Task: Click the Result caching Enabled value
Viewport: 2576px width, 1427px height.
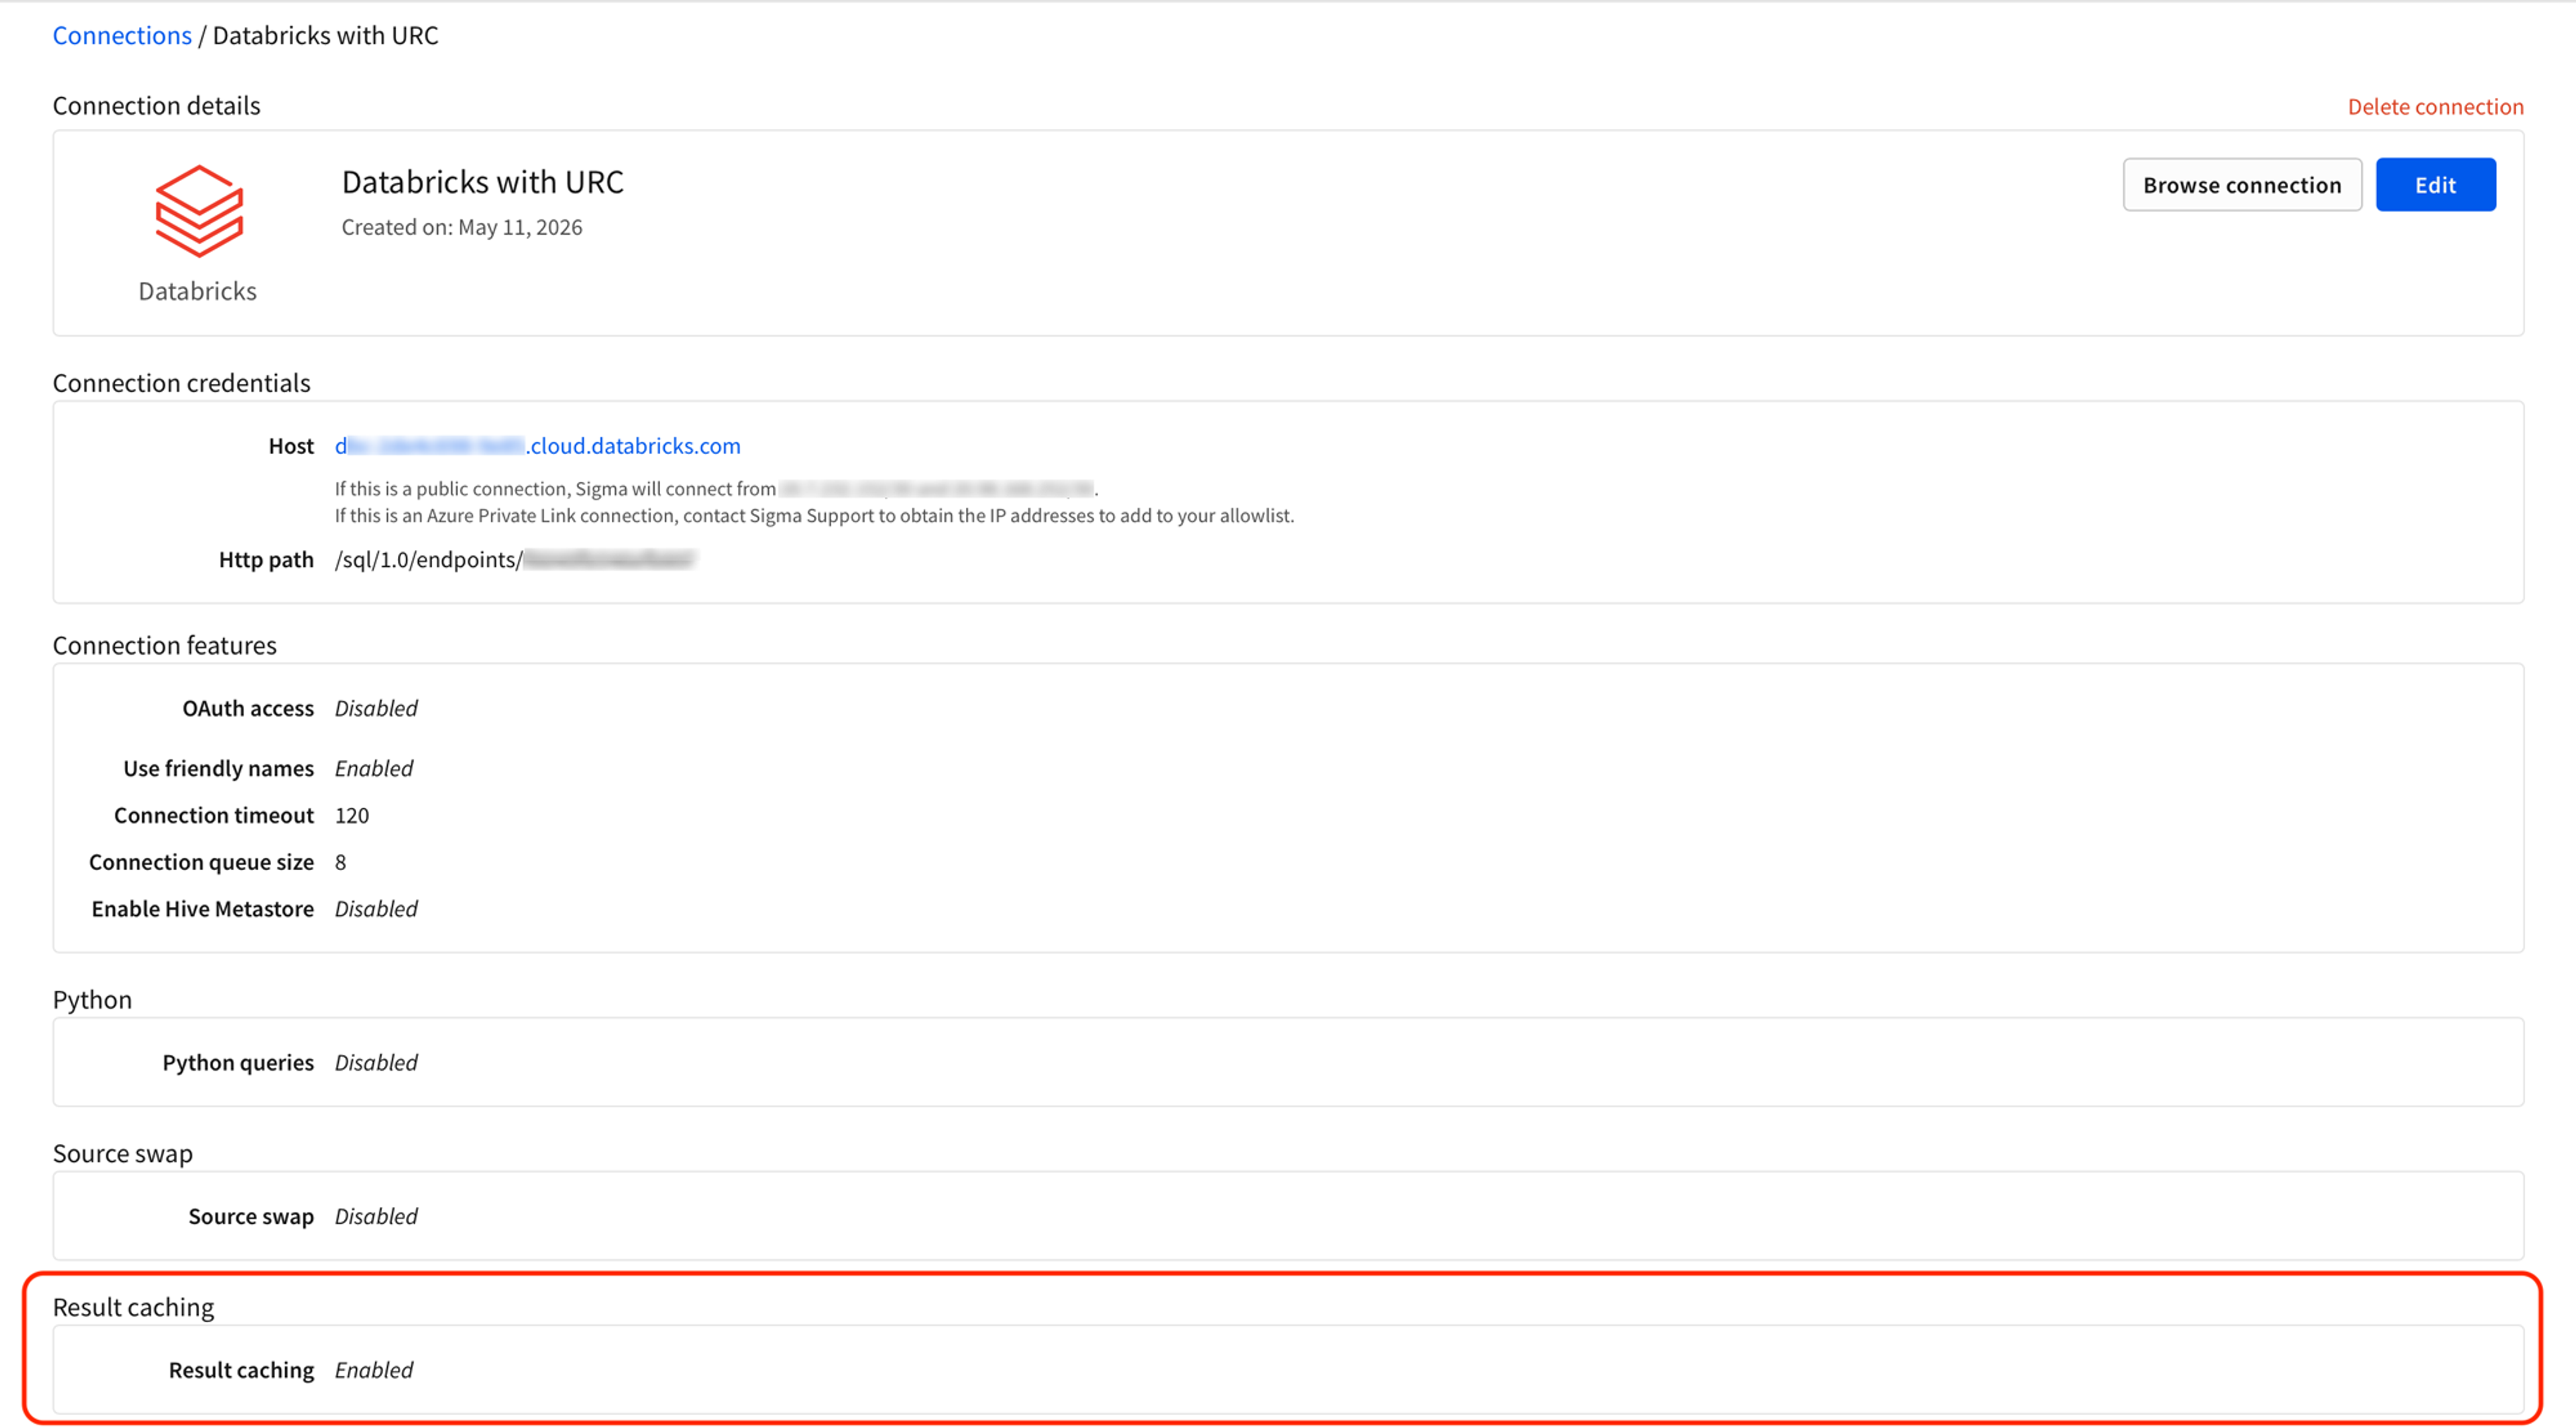Action: tap(374, 1370)
